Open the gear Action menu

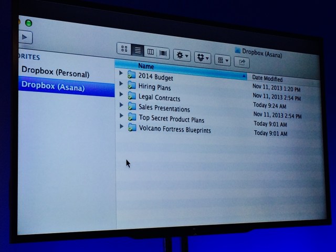coord(182,55)
